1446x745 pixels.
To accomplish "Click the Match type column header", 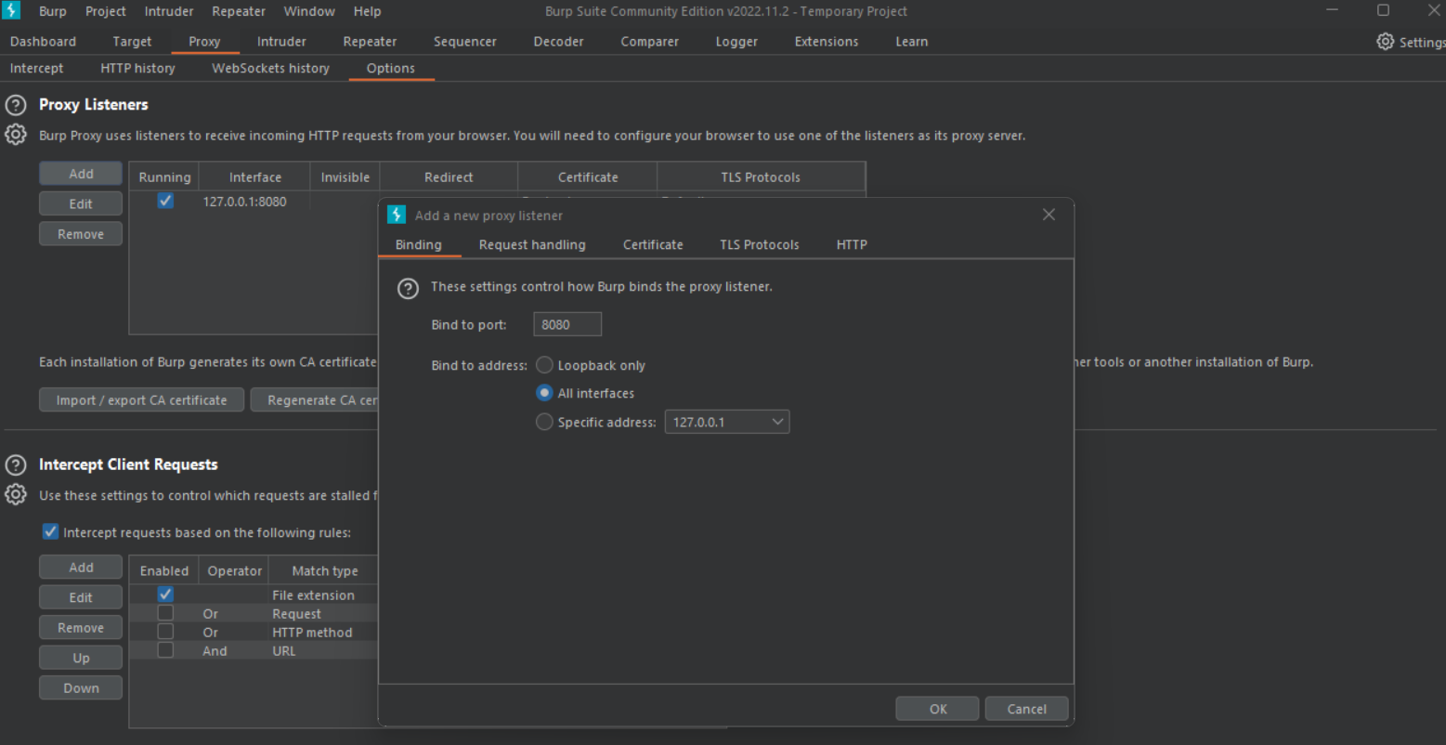I will pos(324,571).
